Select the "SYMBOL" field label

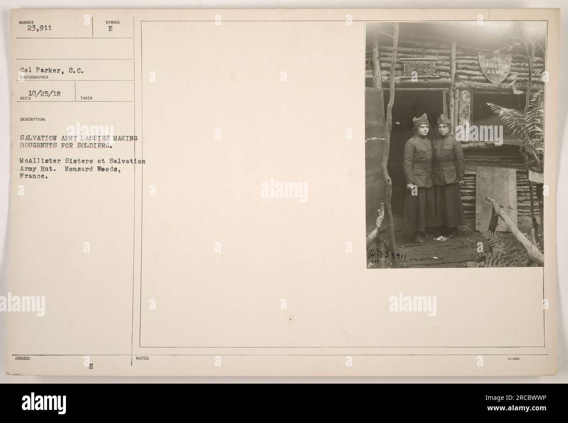pyautogui.click(x=112, y=21)
